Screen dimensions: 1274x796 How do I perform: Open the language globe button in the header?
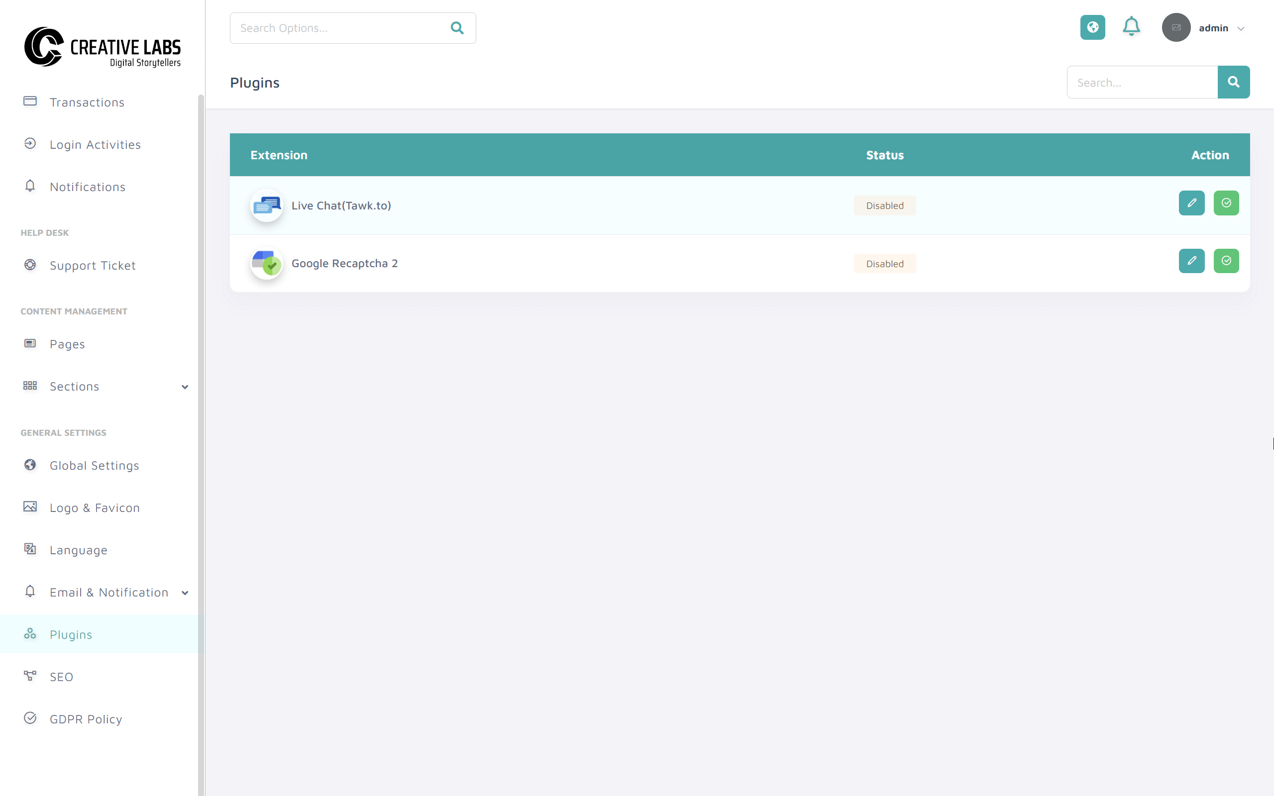1092,27
